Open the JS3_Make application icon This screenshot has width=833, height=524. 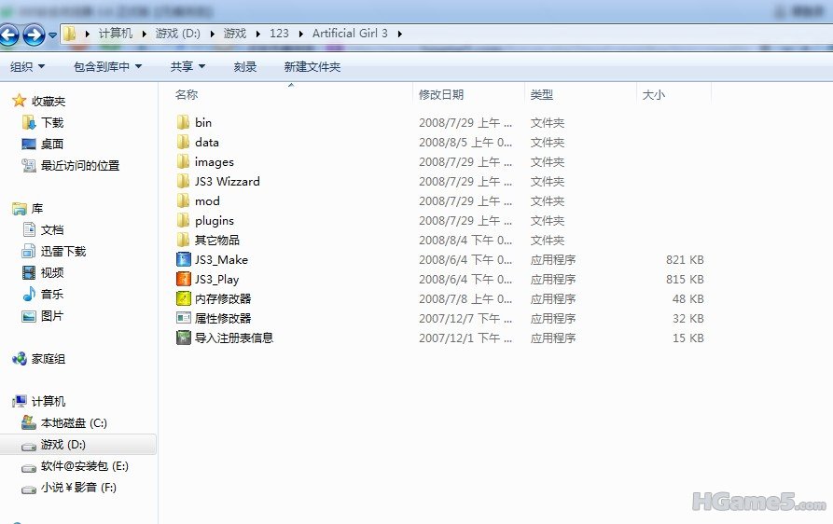(x=184, y=260)
